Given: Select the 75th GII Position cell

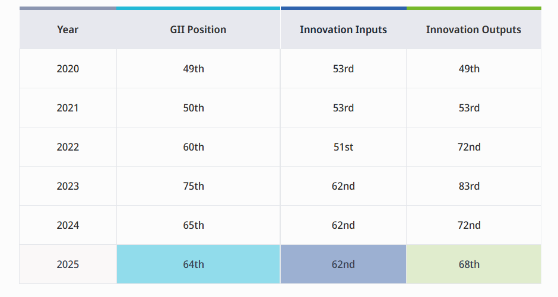Looking at the screenshot, I should coord(198,186).
